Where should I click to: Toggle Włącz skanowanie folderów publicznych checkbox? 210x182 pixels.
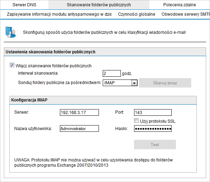click(x=12, y=65)
